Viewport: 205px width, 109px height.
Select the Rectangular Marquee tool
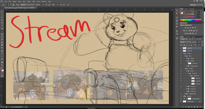point(2,15)
